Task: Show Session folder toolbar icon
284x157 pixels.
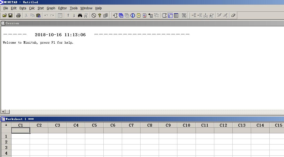Action: (115, 15)
